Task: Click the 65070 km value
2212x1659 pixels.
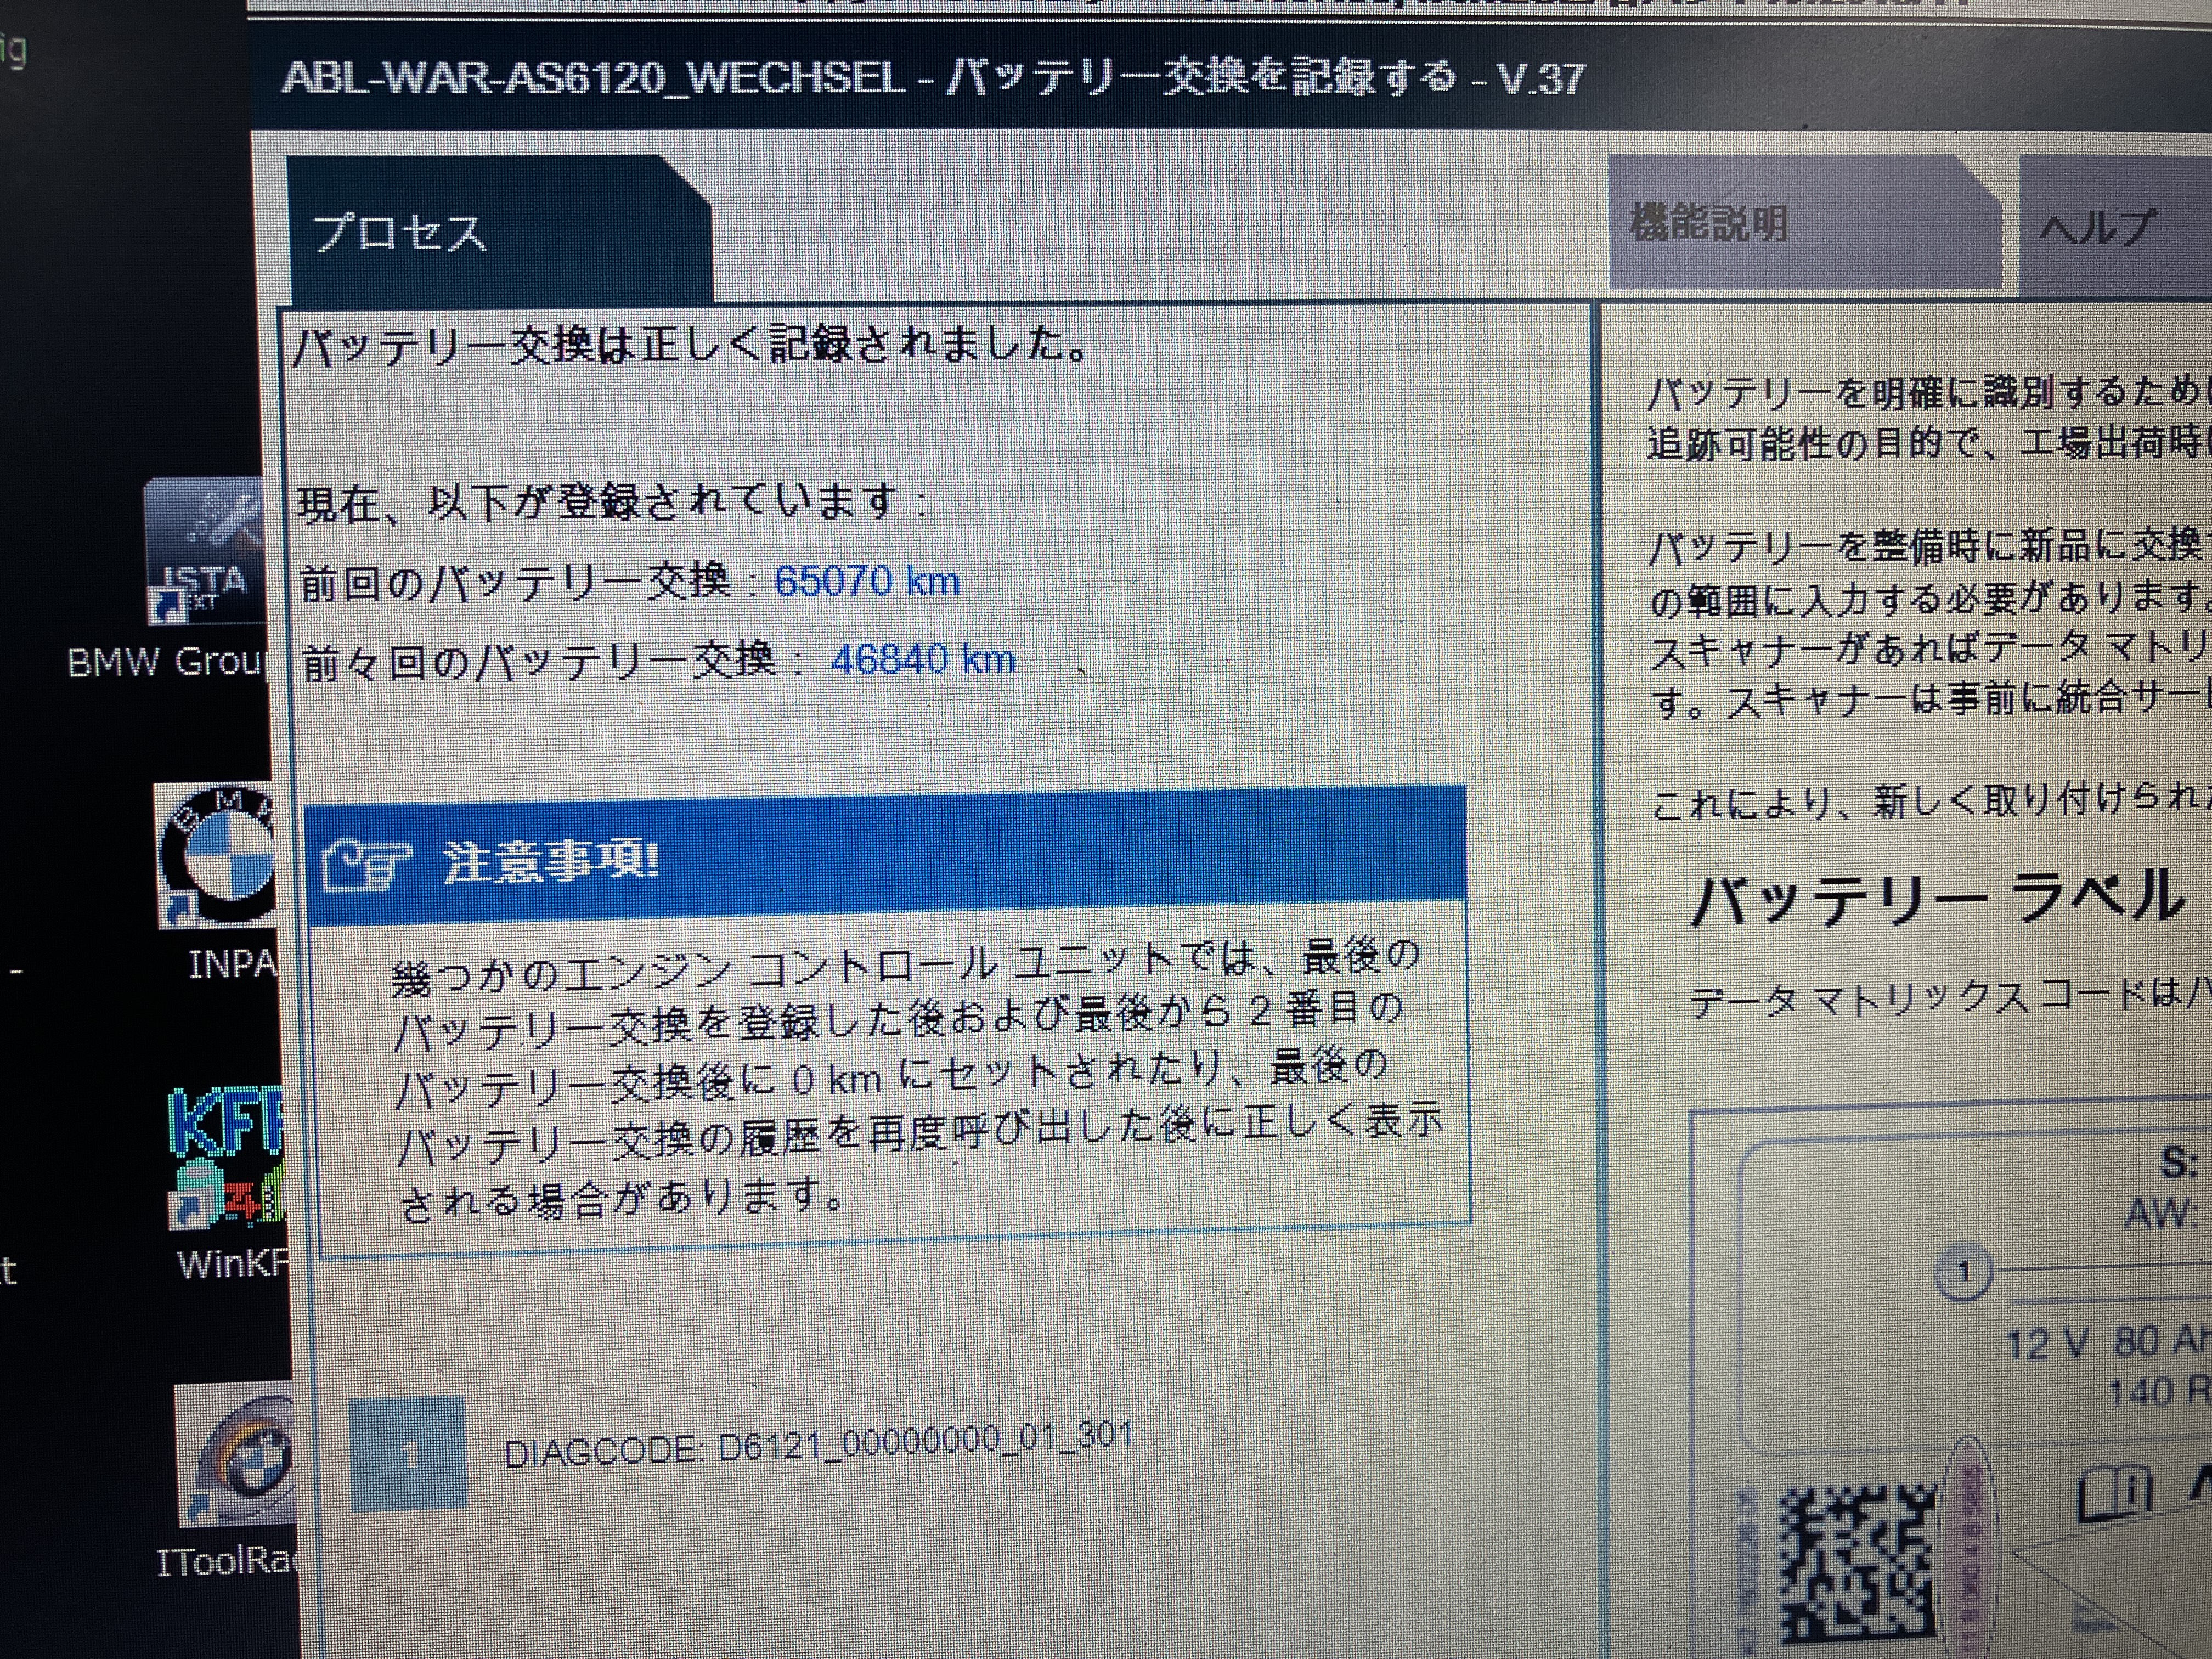Action: (867, 581)
